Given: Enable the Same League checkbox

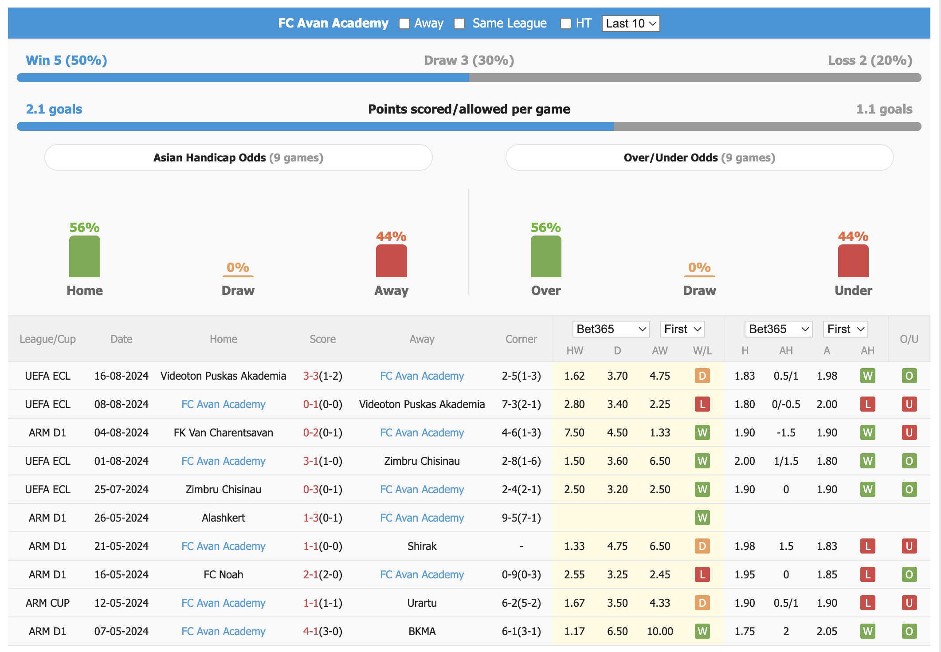Looking at the screenshot, I should point(459,24).
